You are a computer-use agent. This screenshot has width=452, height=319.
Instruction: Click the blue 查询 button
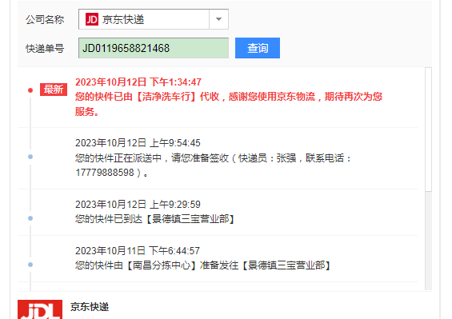pos(258,48)
